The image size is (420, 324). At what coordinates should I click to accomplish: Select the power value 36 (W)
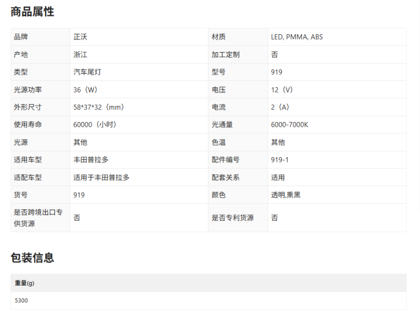(x=86, y=89)
